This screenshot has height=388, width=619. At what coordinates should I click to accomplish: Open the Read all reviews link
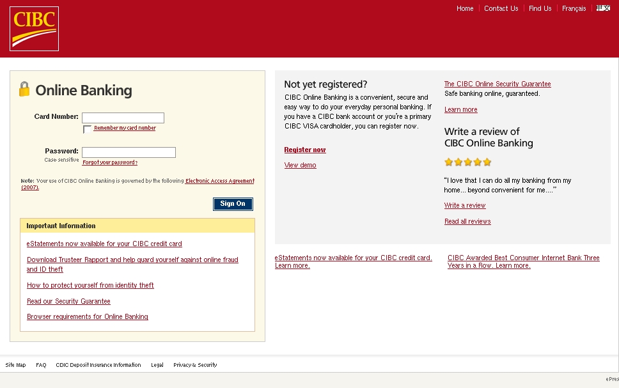tap(467, 221)
